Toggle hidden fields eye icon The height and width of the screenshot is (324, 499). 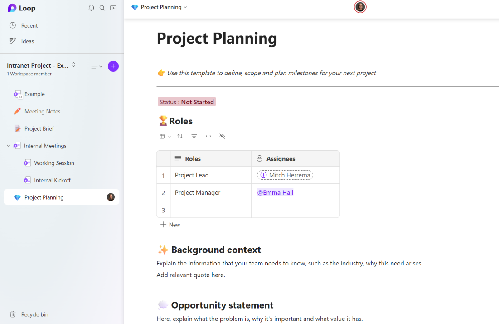pyautogui.click(x=222, y=136)
